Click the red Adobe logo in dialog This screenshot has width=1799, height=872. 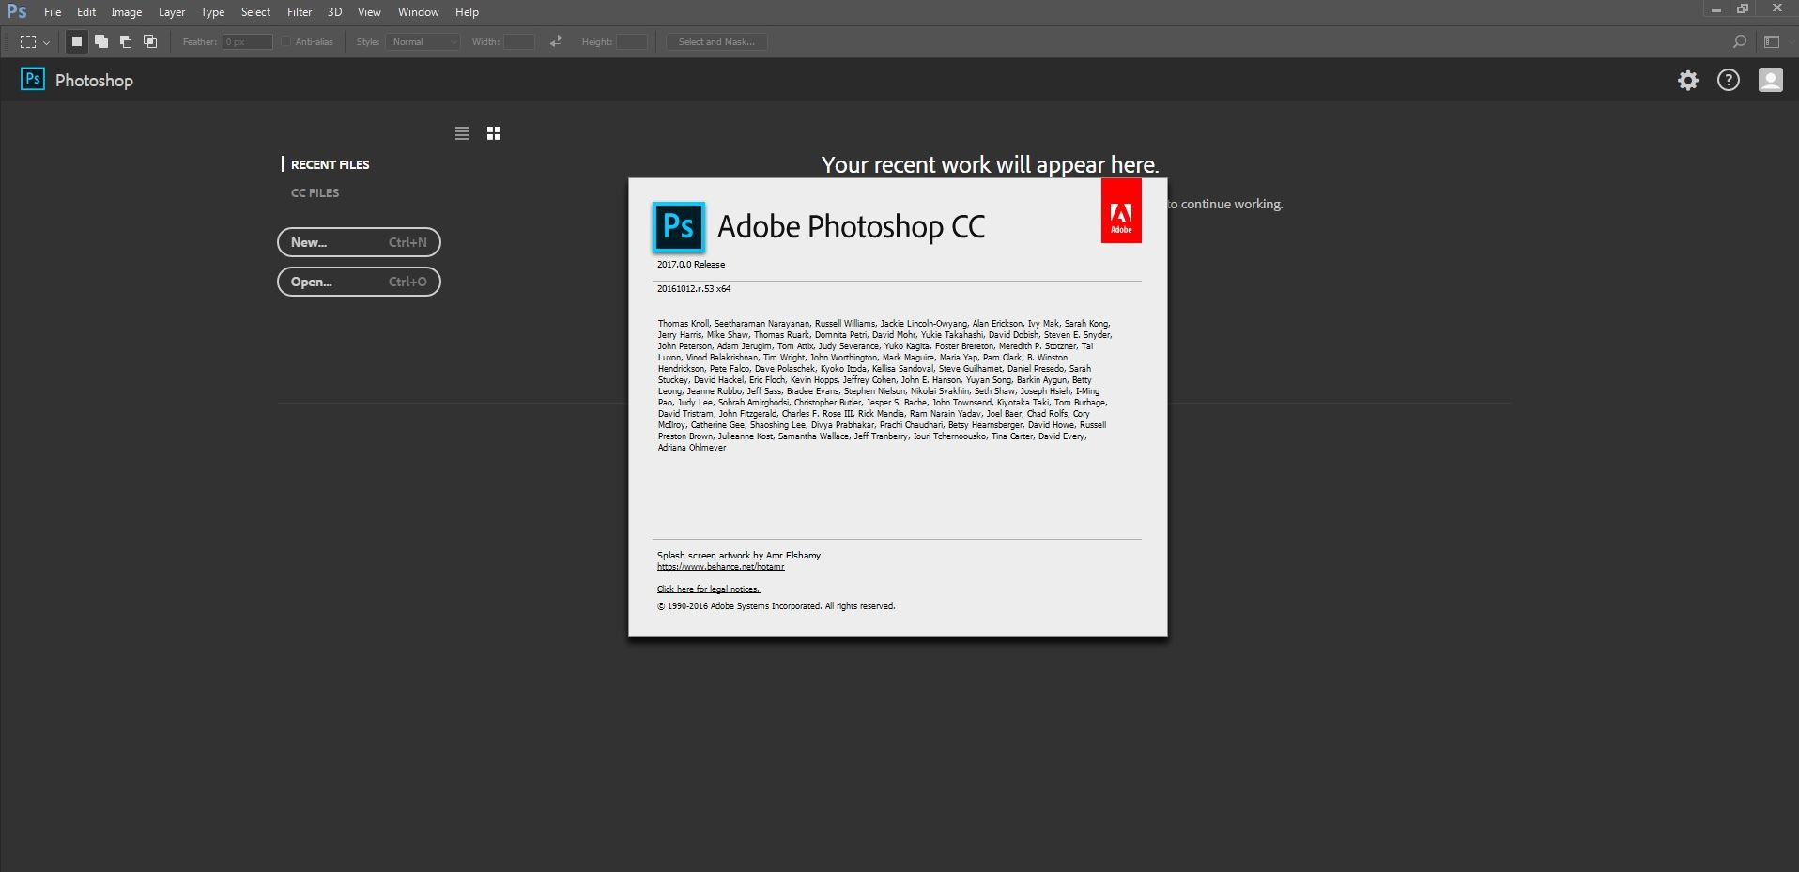[x=1121, y=211]
